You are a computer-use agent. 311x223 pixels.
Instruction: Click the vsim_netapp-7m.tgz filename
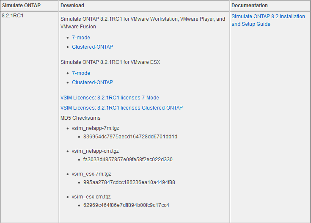[95, 128]
